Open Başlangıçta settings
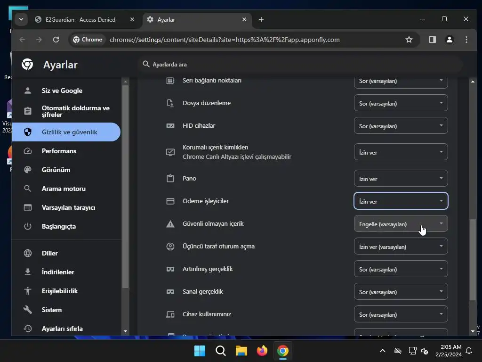This screenshot has width=482, height=362. click(66, 226)
